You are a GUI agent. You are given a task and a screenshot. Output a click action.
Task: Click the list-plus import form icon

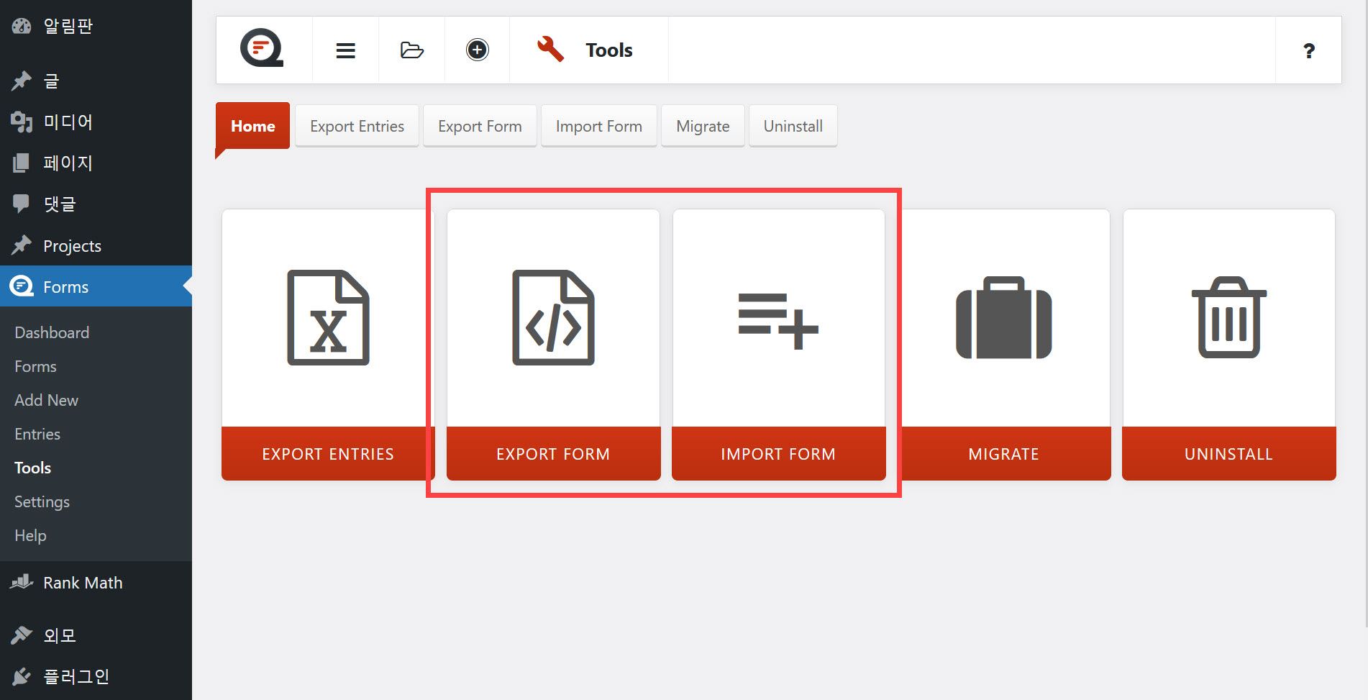coord(778,322)
